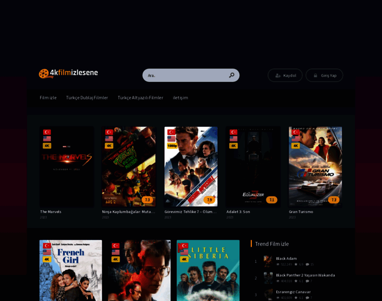Click the magnifier search icon
The image size is (382, 301).
231,75
